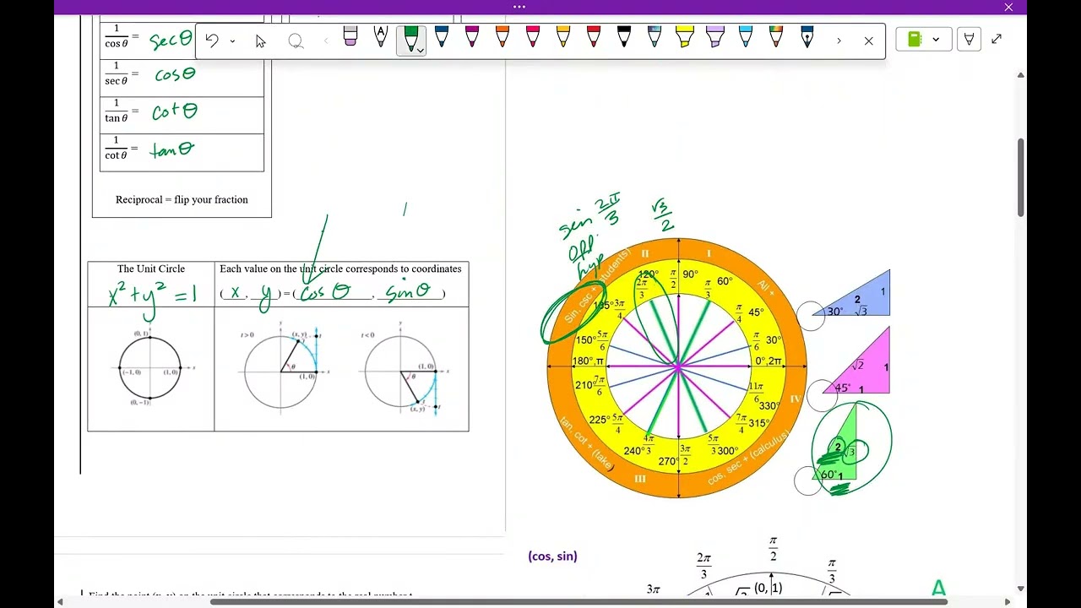
Task: Pick the lavender highlighter
Action: coord(714,37)
